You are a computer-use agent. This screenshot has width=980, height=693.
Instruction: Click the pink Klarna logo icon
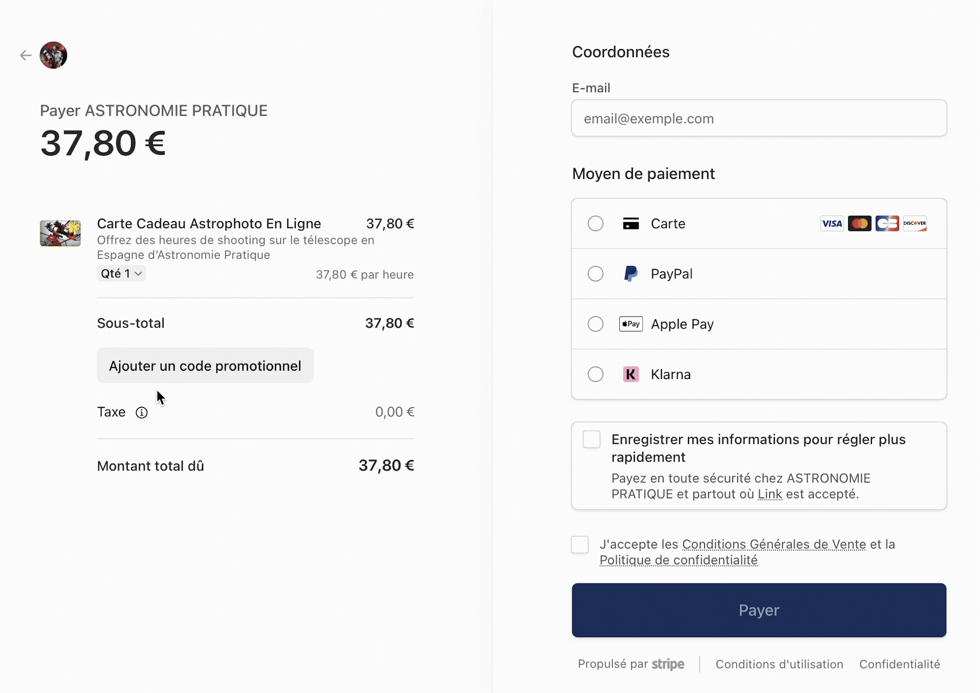click(631, 374)
